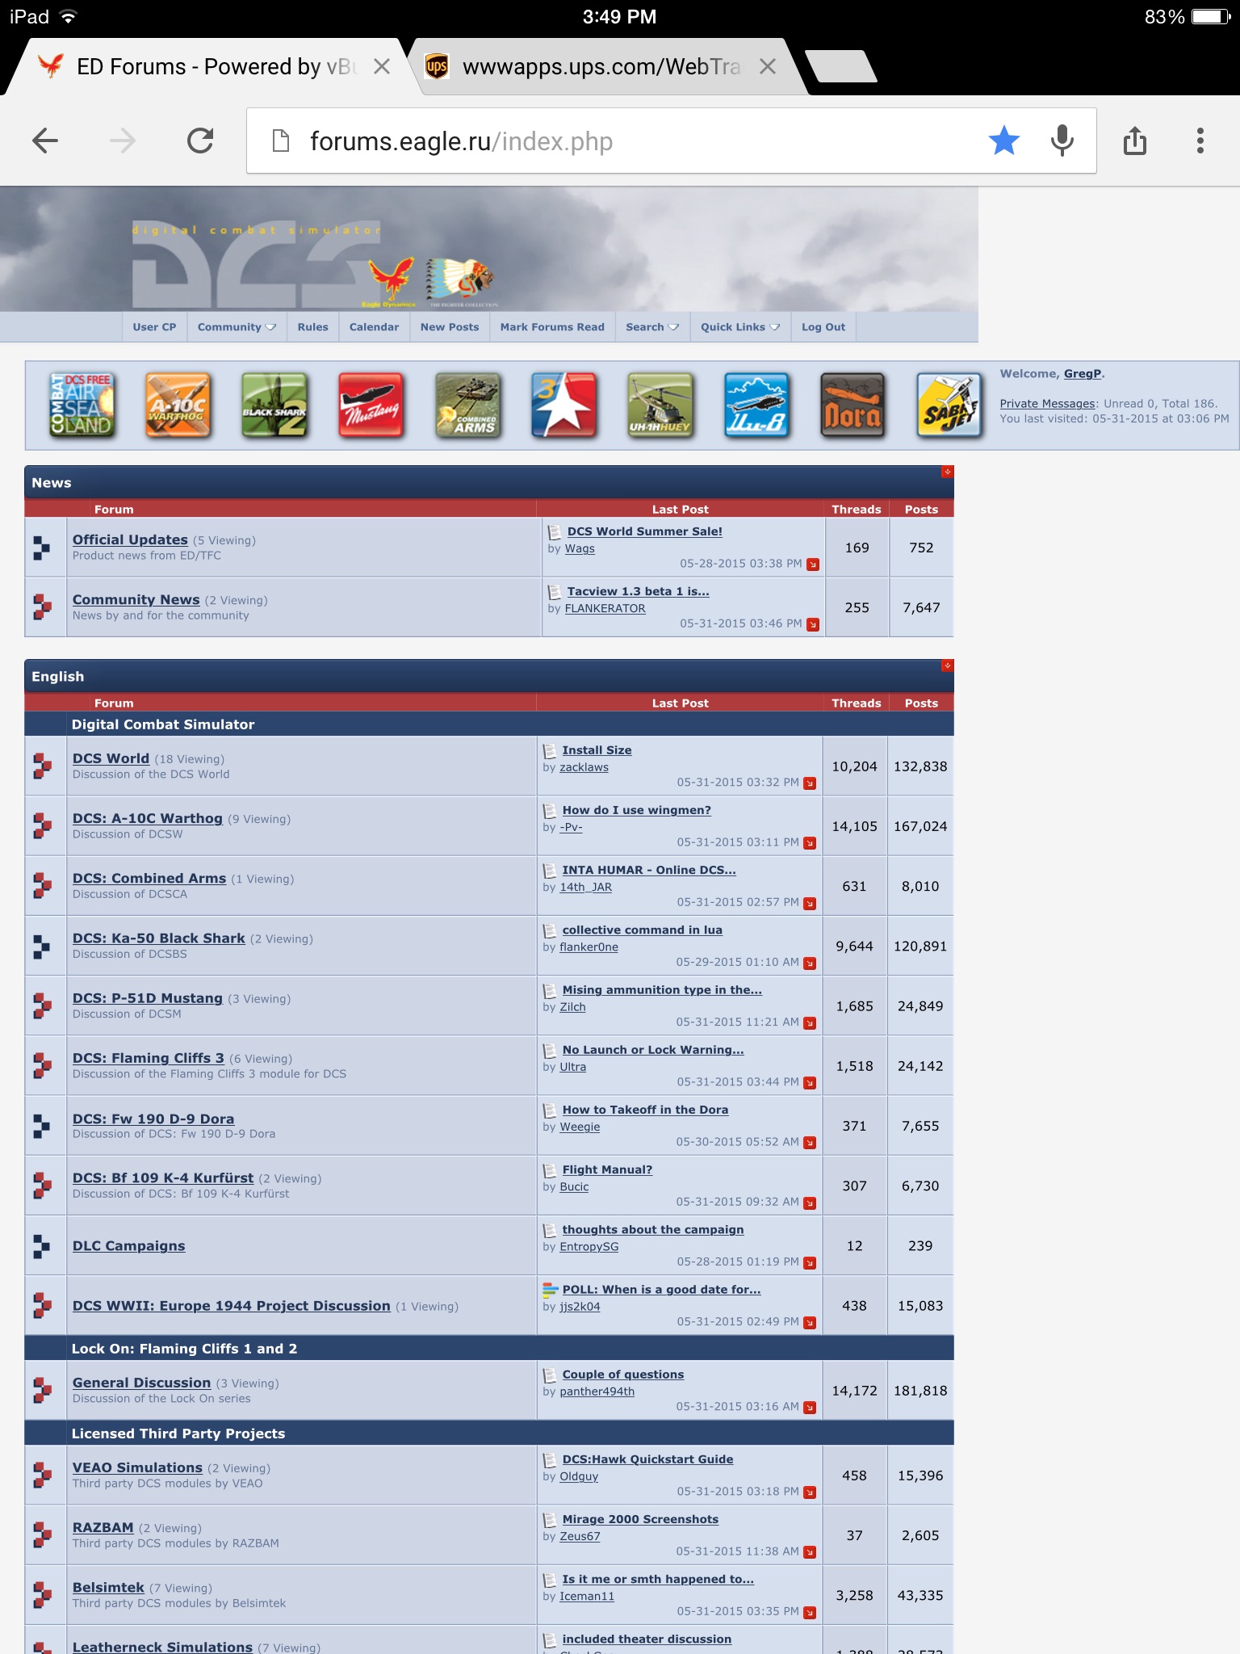This screenshot has height=1654, width=1240.
Task: Select Mark Forums Read
Action: (x=552, y=327)
